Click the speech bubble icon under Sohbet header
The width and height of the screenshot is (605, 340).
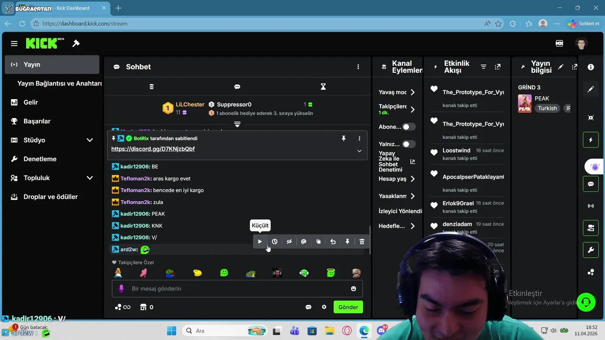point(237,87)
